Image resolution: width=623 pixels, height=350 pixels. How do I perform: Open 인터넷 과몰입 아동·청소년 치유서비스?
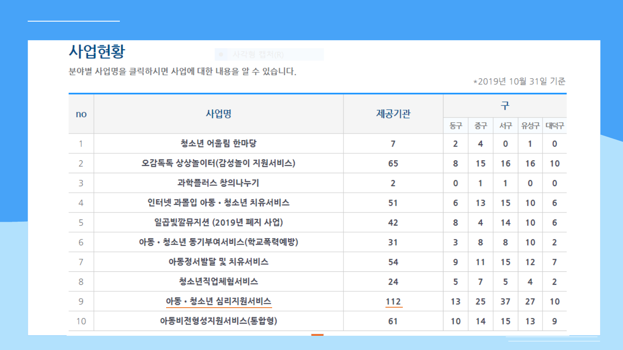pos(218,203)
